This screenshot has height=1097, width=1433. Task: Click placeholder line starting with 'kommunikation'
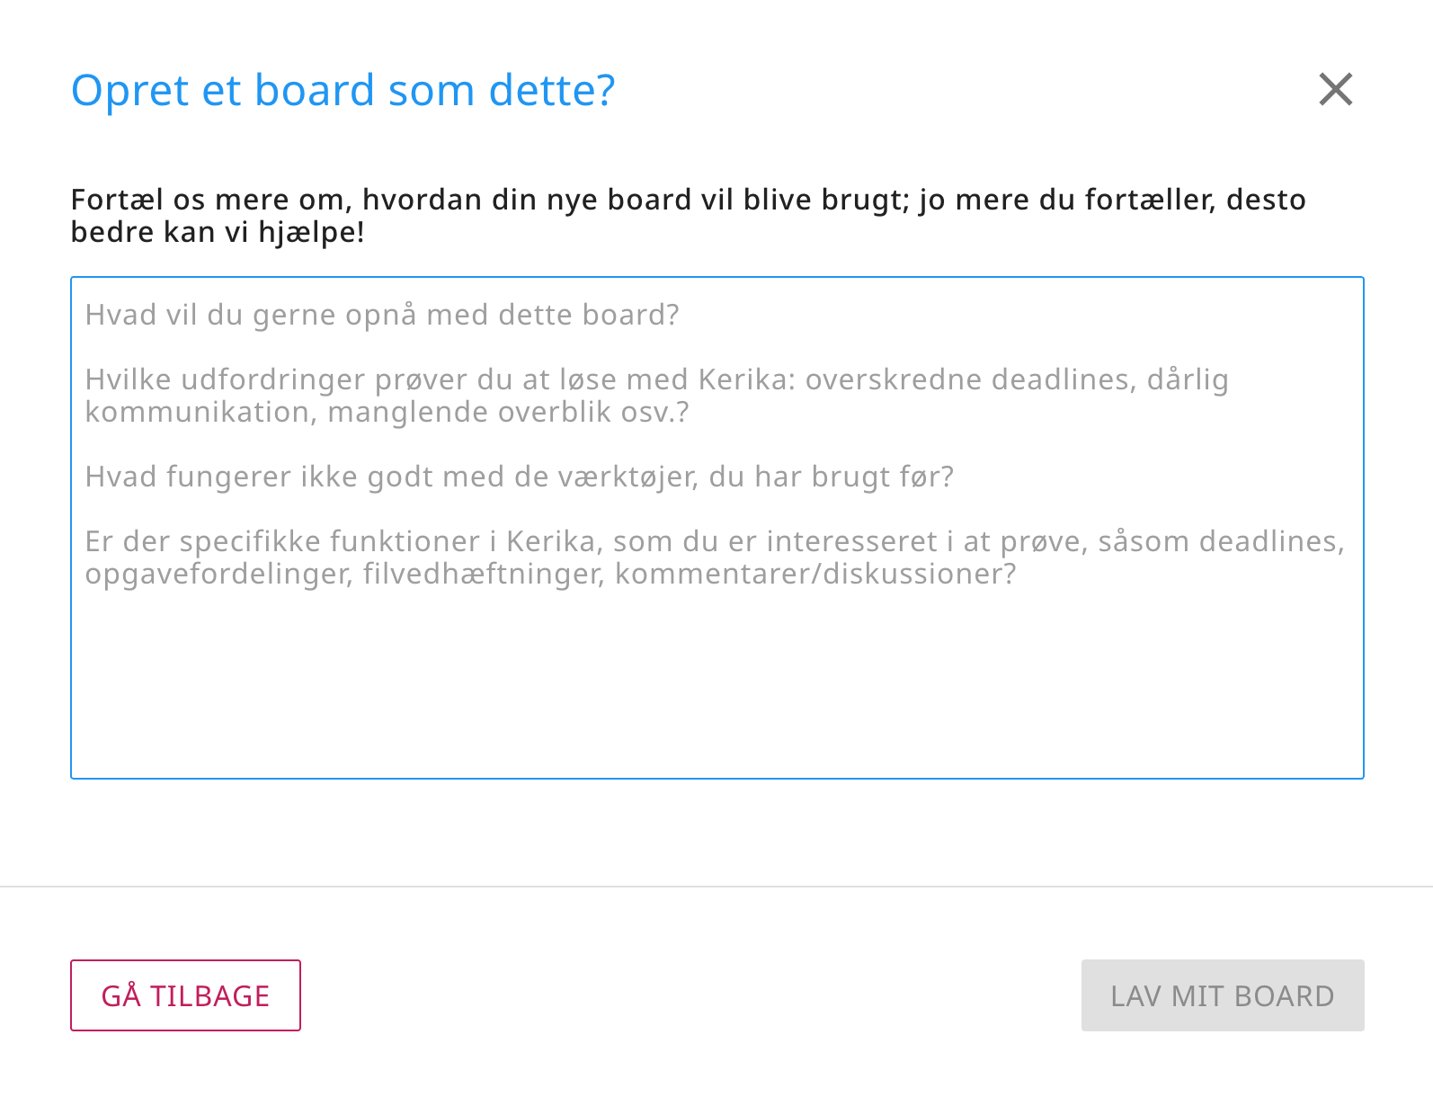click(x=387, y=412)
